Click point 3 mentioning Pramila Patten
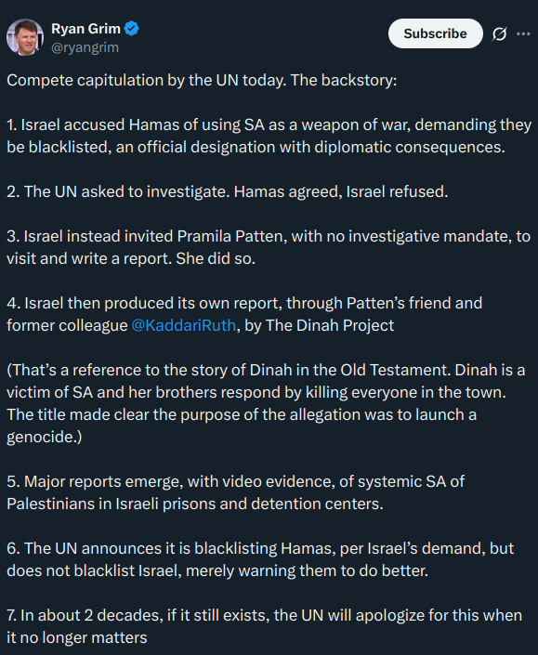Screen dimensions: 538x655 click(269, 247)
